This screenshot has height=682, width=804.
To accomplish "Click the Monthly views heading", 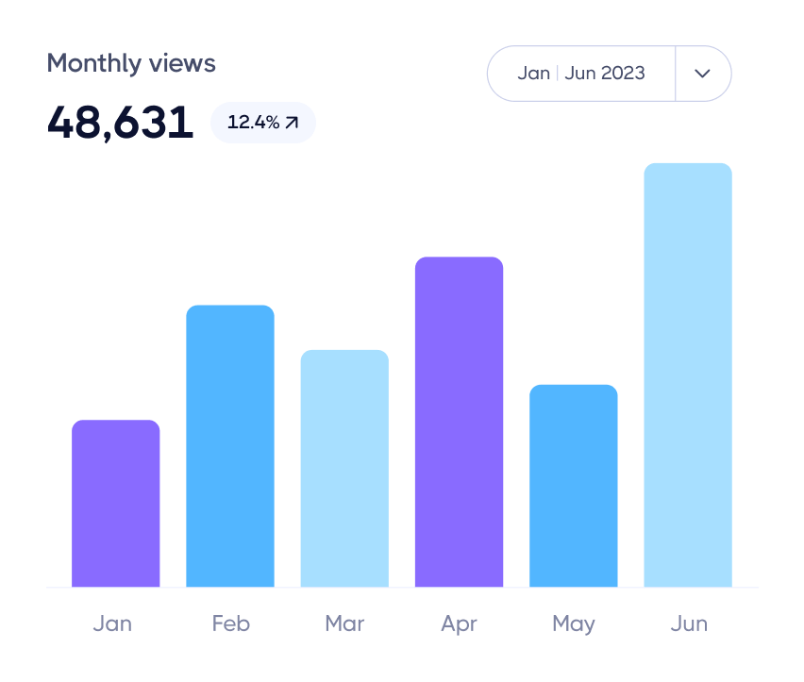I will click(x=131, y=63).
